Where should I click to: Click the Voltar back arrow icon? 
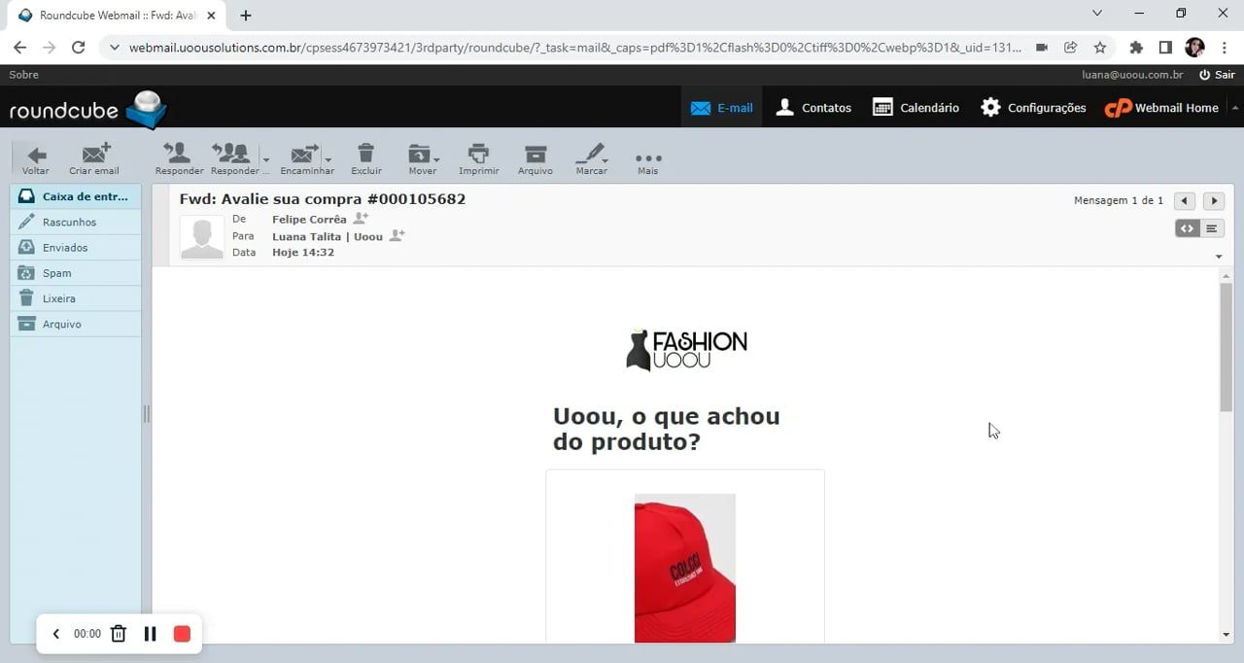pyautogui.click(x=35, y=153)
